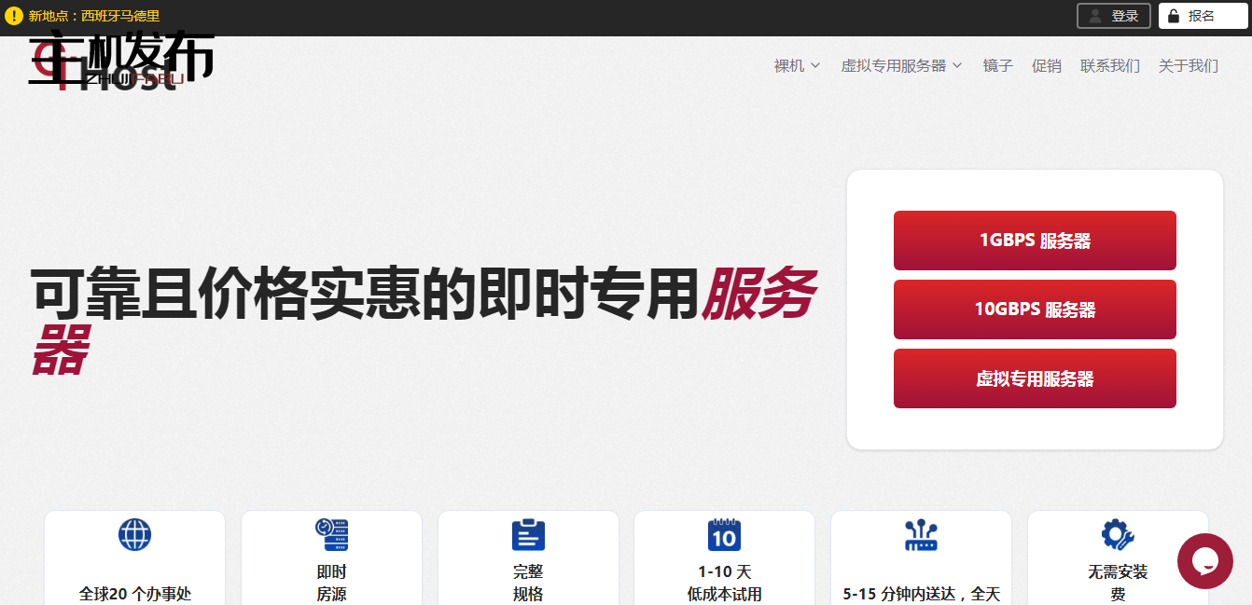The height and width of the screenshot is (605, 1252).
Task: Click the gear wrench no-setup-fee icon
Action: tap(1118, 535)
